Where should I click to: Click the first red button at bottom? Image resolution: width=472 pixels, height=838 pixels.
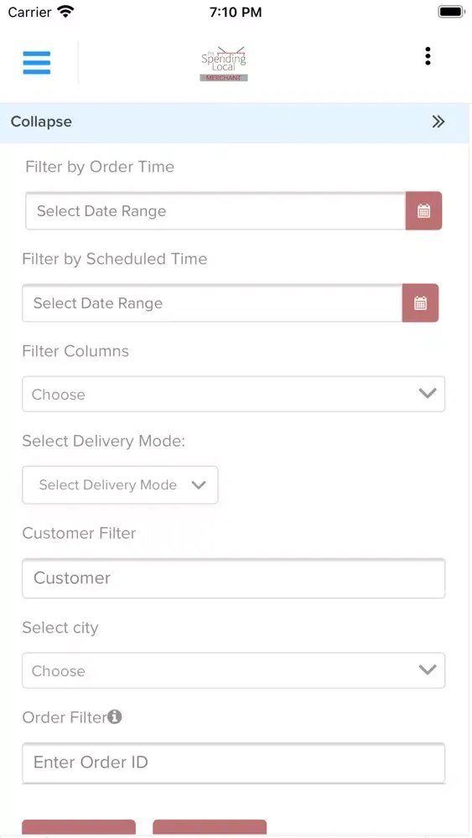[79, 827]
